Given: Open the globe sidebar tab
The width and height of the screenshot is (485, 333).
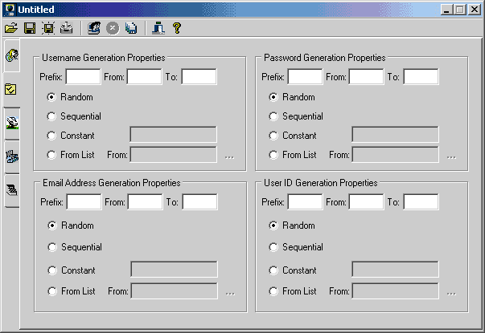Looking at the screenshot, I should 12,55.
